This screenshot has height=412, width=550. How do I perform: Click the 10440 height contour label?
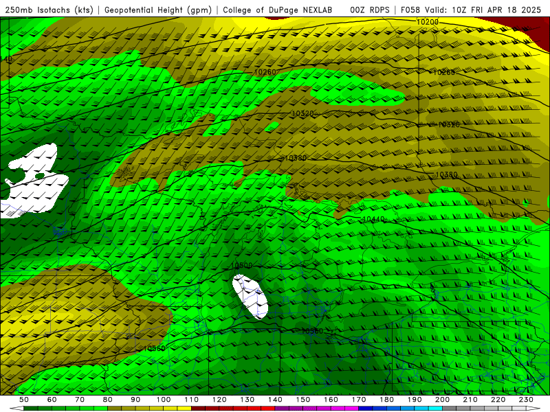pos(373,219)
